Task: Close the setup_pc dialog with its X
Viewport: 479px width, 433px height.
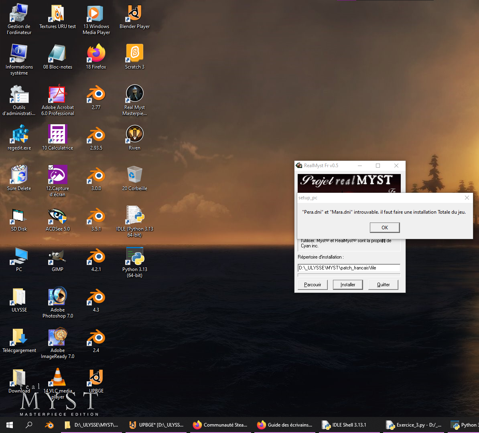Action: coord(467,198)
